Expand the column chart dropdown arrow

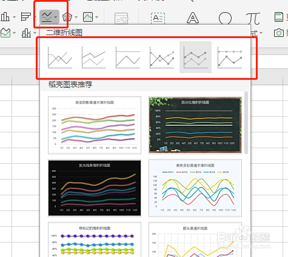(x=15, y=17)
